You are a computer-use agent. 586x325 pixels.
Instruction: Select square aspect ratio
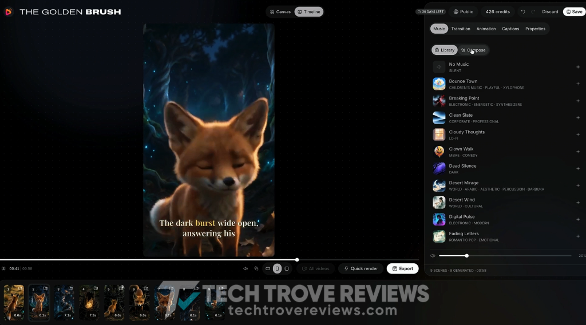point(287,268)
